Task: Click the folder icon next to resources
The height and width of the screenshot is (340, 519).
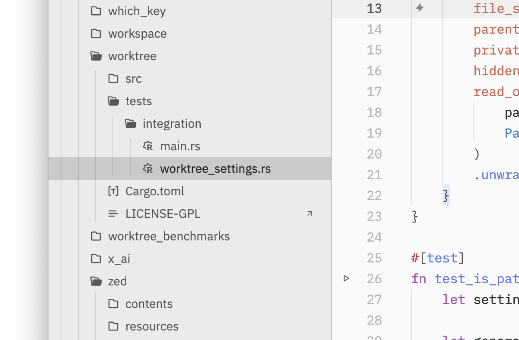Action: tap(113, 326)
